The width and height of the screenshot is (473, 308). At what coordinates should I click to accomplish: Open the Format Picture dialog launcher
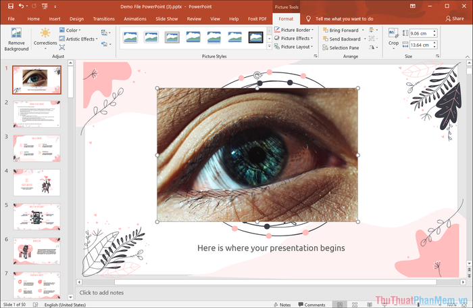click(x=316, y=56)
